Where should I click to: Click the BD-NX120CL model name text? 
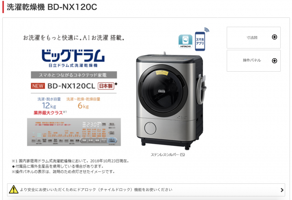tap(71, 86)
